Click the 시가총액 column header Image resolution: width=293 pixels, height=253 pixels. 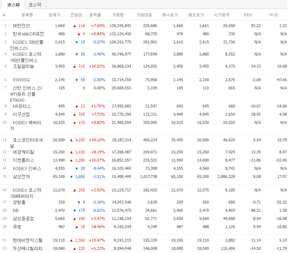click(x=221, y=15)
